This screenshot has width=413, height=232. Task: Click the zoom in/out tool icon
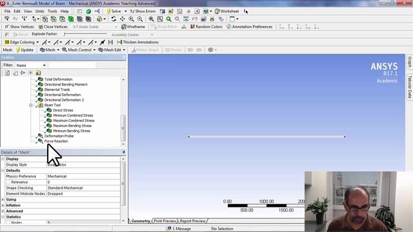131,19
